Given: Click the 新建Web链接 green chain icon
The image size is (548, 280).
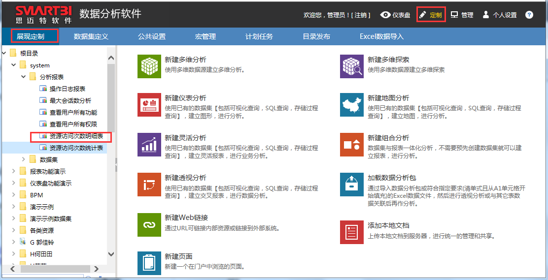Looking at the screenshot, I should point(149,224).
